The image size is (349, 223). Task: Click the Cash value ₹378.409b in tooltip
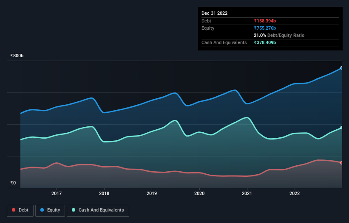265,42
